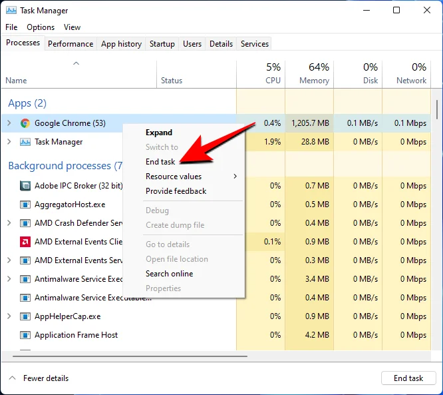This screenshot has height=395, width=443.
Task: Choose End task in the context menu
Action: click(160, 162)
